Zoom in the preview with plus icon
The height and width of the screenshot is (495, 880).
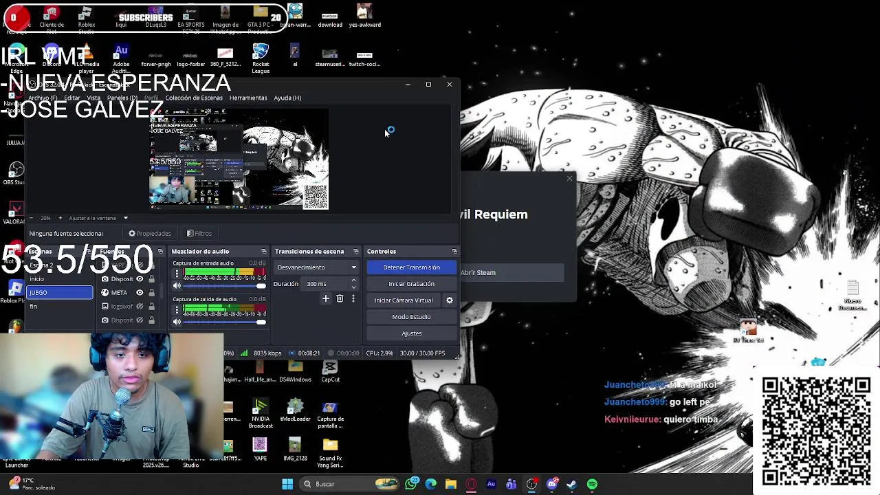(60, 218)
